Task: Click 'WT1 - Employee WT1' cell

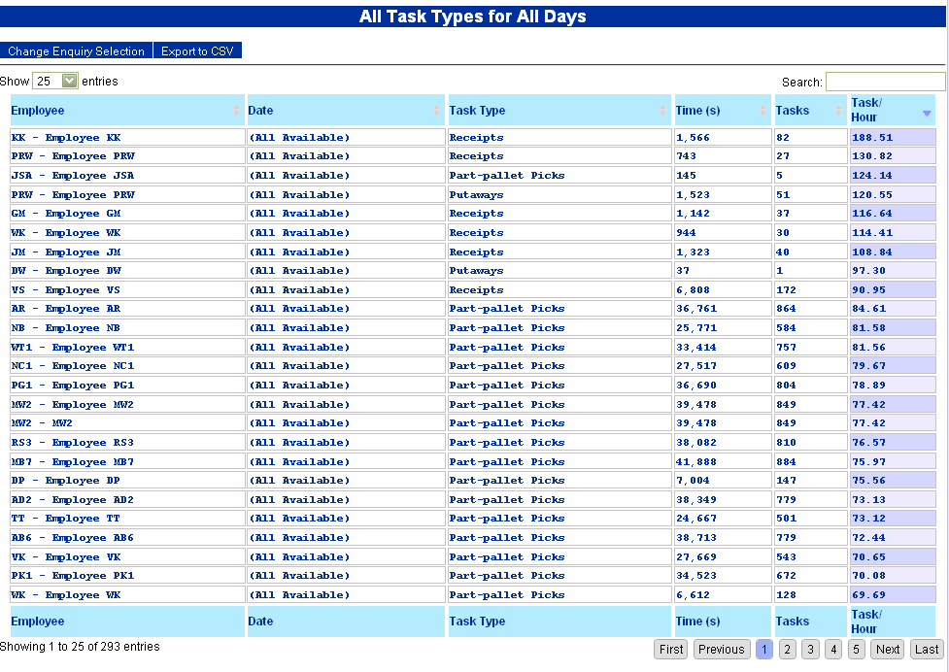Action: [x=127, y=348]
